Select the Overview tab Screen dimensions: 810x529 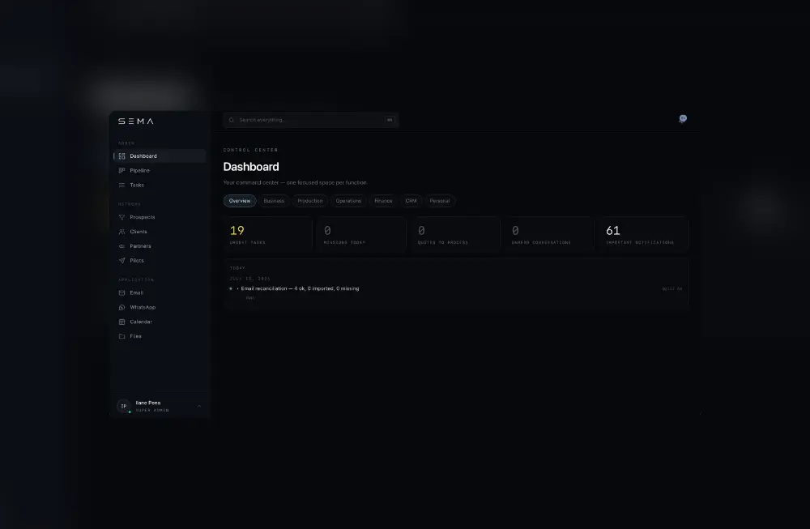pyautogui.click(x=240, y=201)
